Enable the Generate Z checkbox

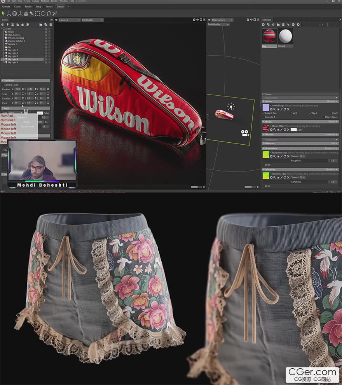[264, 117]
